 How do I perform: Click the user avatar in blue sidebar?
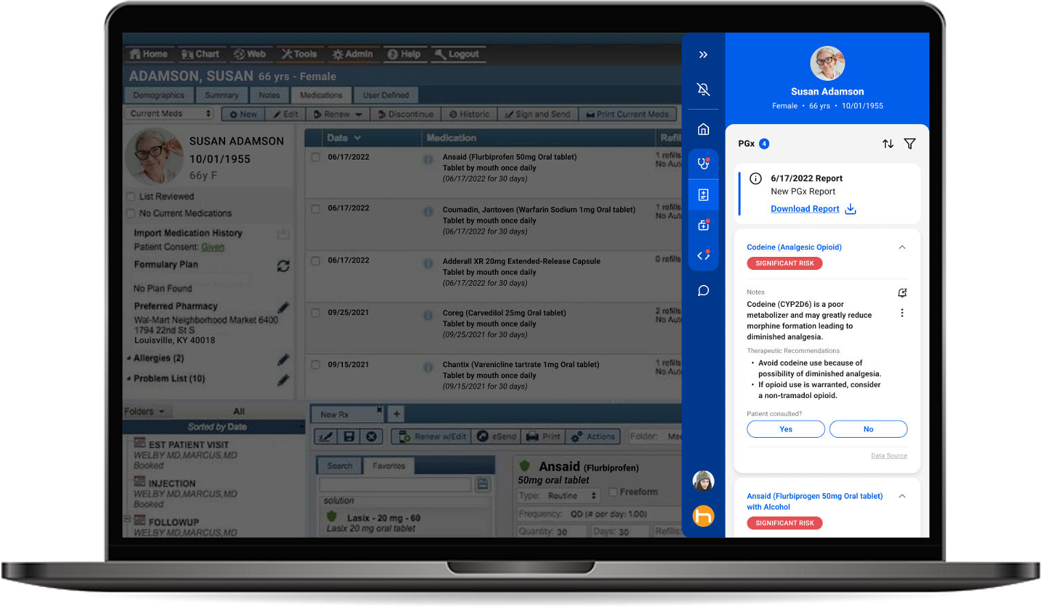pyautogui.click(x=703, y=481)
